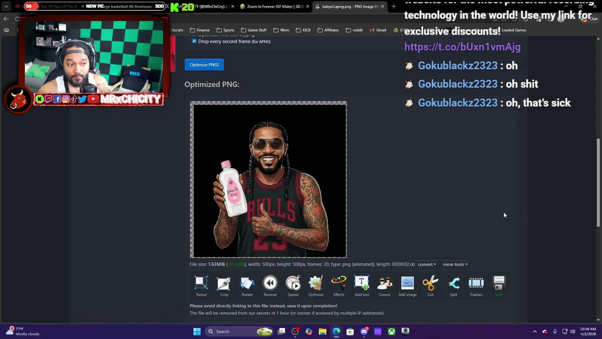Expand the convert dropdown
This screenshot has width=602, height=339.
pyautogui.click(x=427, y=265)
